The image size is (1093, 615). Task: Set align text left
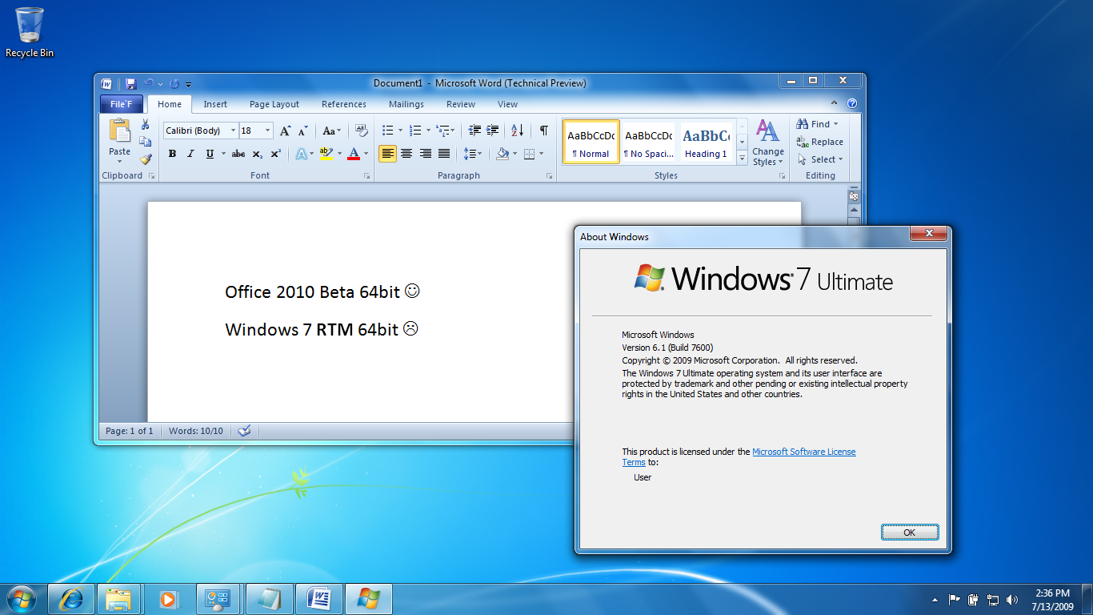tap(387, 154)
